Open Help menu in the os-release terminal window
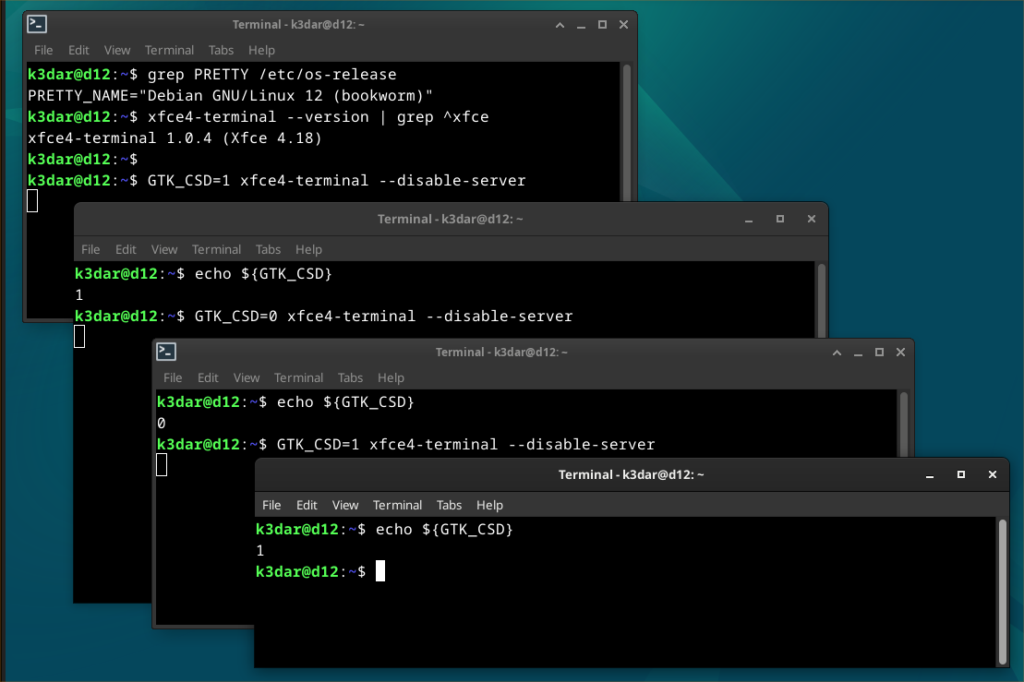The image size is (1024, 682). coord(261,50)
